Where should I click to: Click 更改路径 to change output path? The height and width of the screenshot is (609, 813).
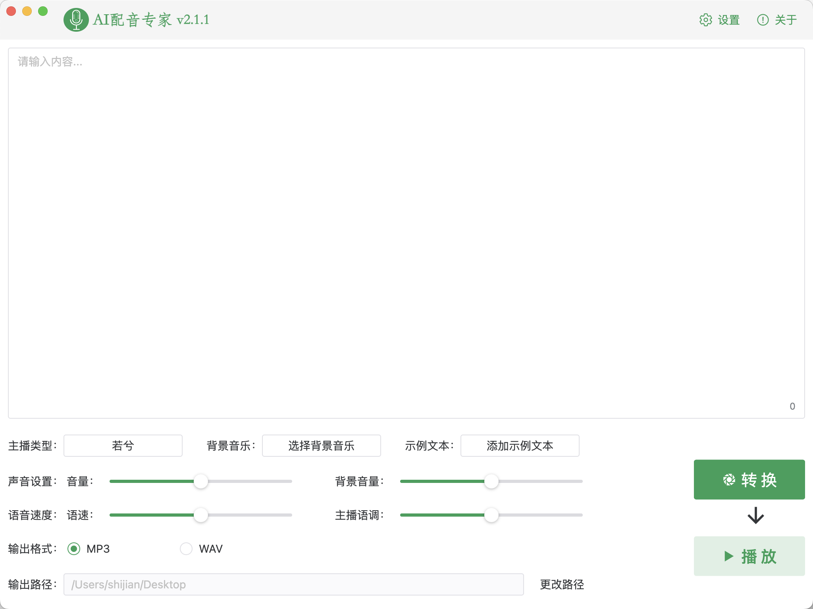(562, 584)
